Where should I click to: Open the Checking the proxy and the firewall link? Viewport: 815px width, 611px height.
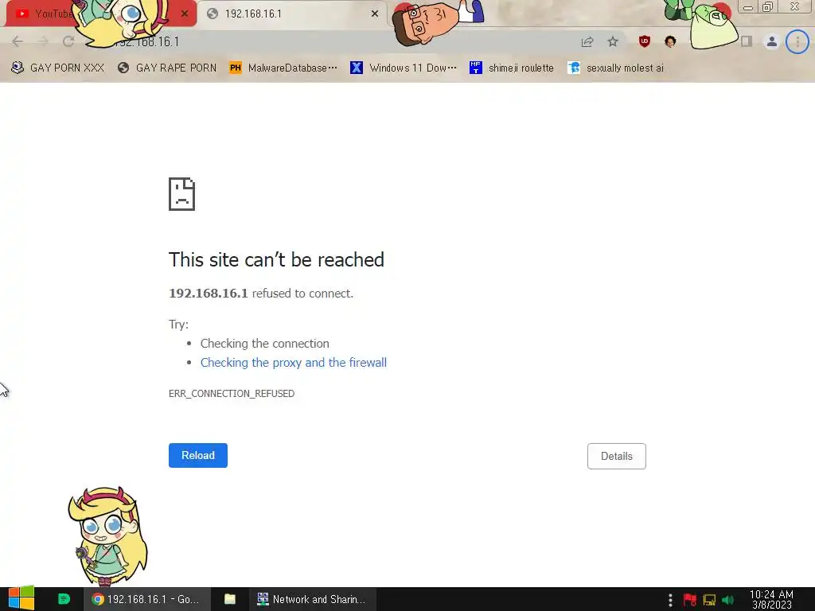pyautogui.click(x=294, y=363)
